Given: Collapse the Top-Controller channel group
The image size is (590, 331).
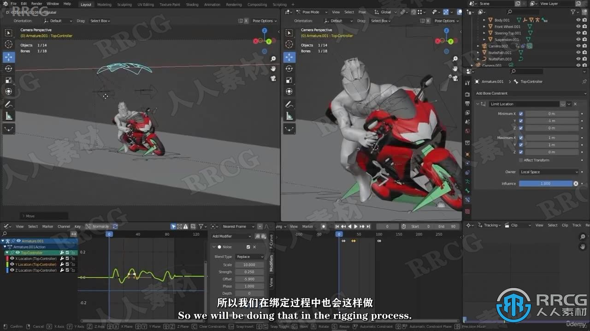Looking at the screenshot, I should (x=7, y=253).
